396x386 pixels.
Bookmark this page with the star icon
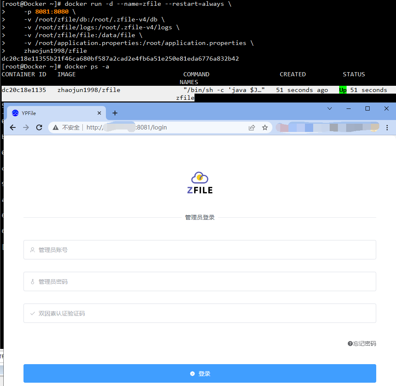click(265, 127)
